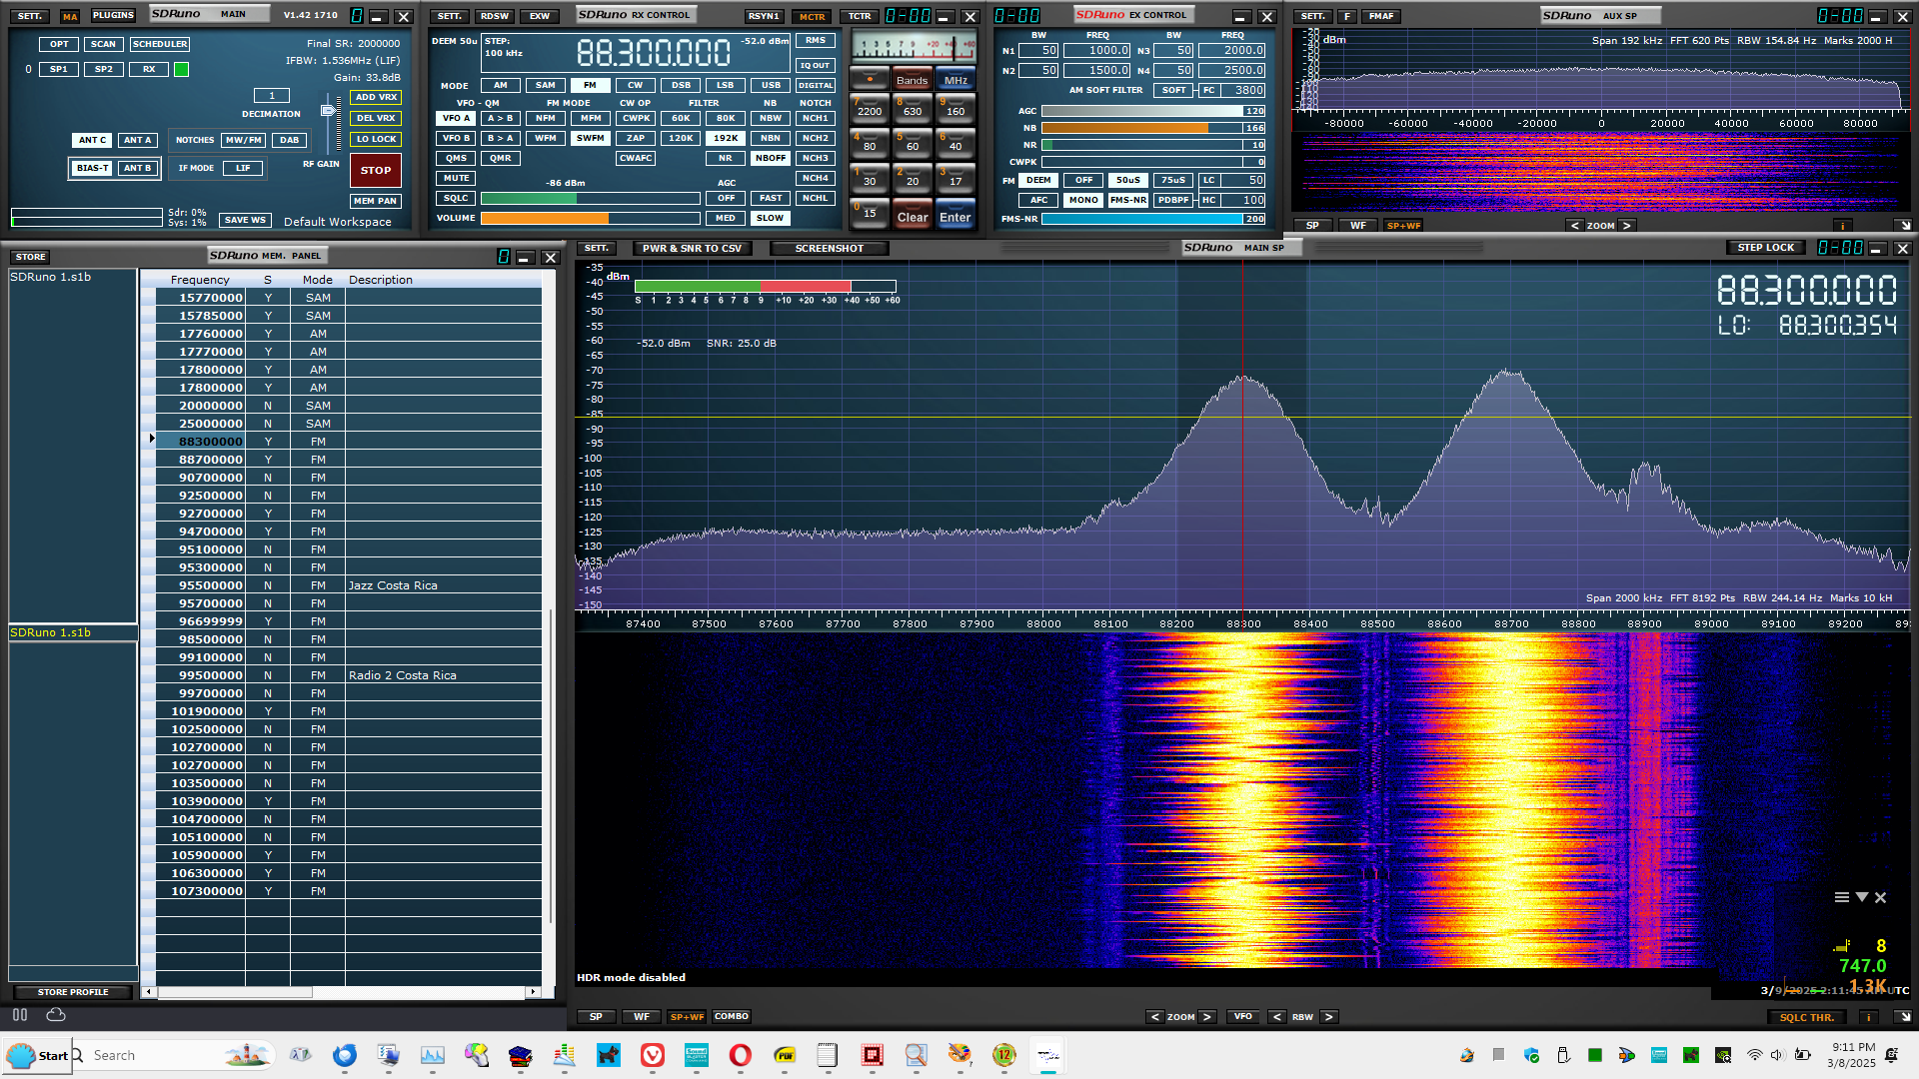Image resolution: width=1919 pixels, height=1079 pixels.
Task: Click the Vivaldi browser icon in the taskbar
Action: (x=653, y=1055)
